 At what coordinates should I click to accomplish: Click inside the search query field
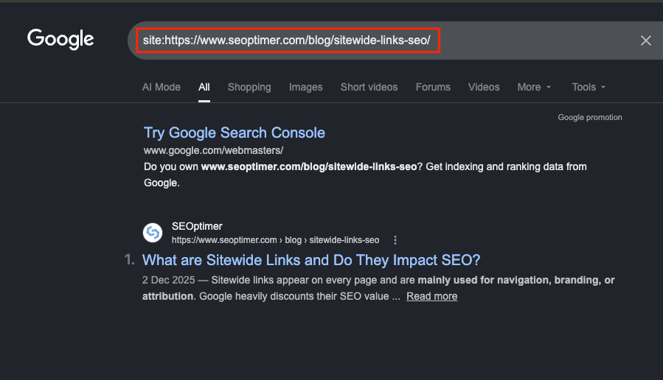[287, 41]
